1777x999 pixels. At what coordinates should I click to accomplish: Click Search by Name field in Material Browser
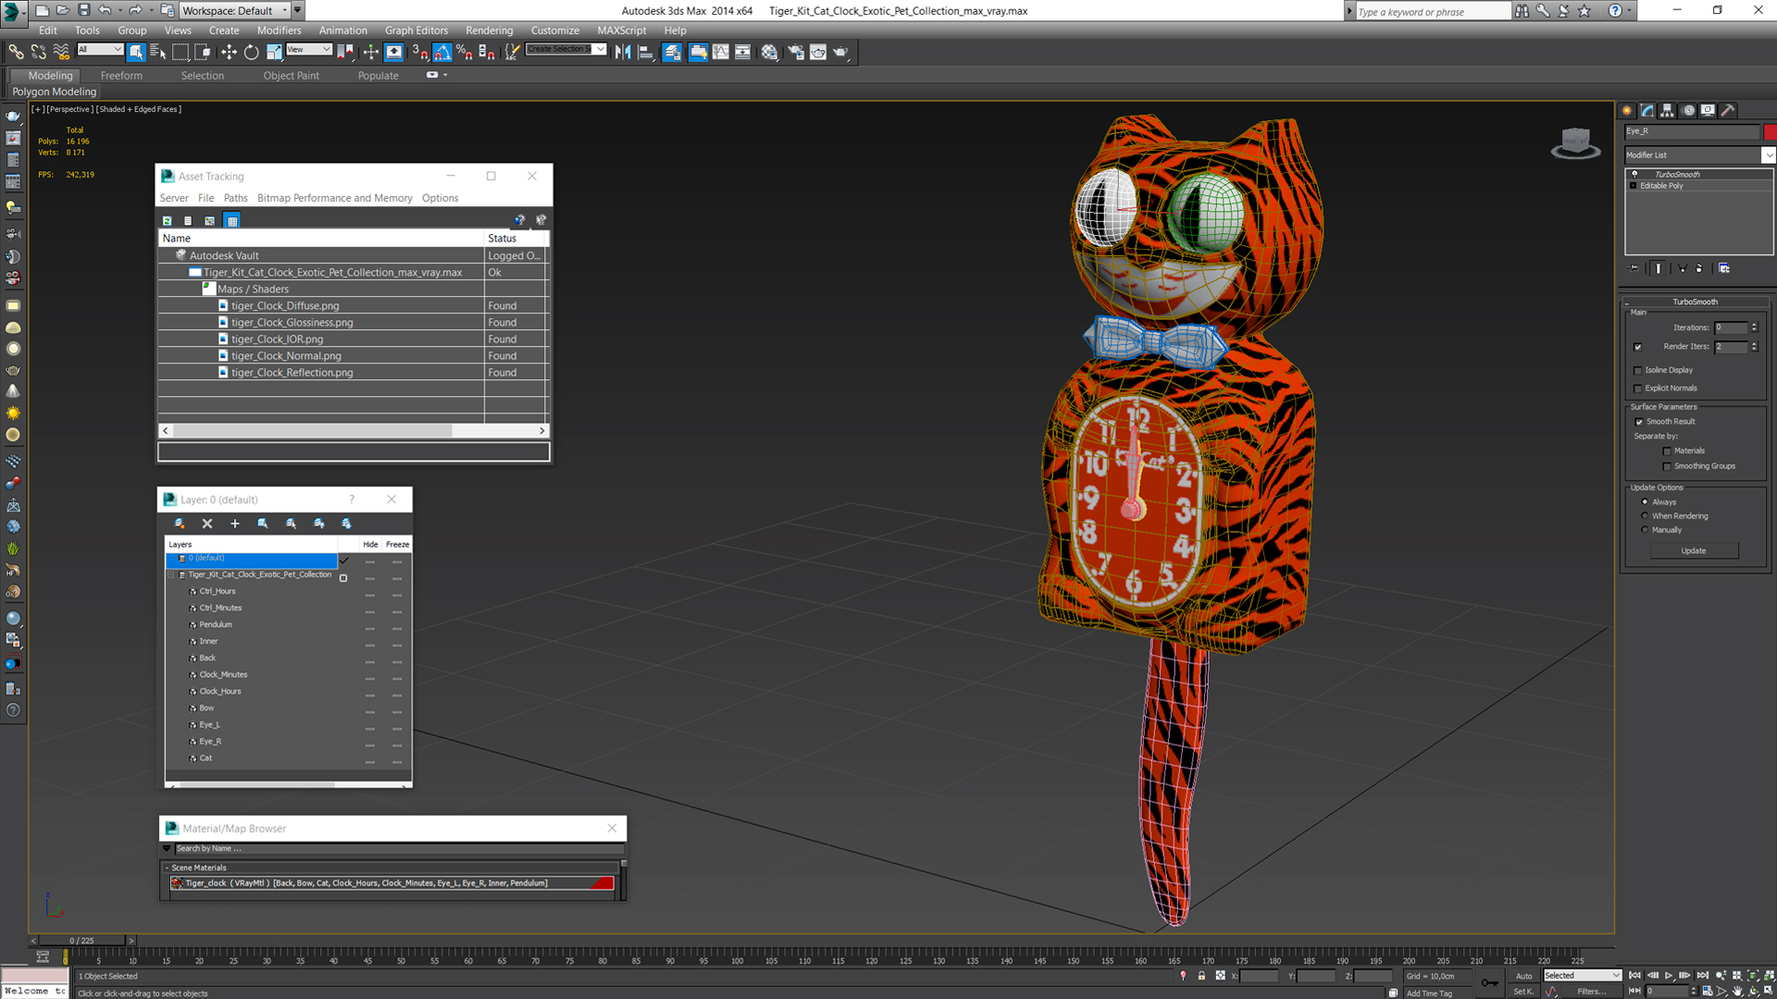(x=399, y=849)
